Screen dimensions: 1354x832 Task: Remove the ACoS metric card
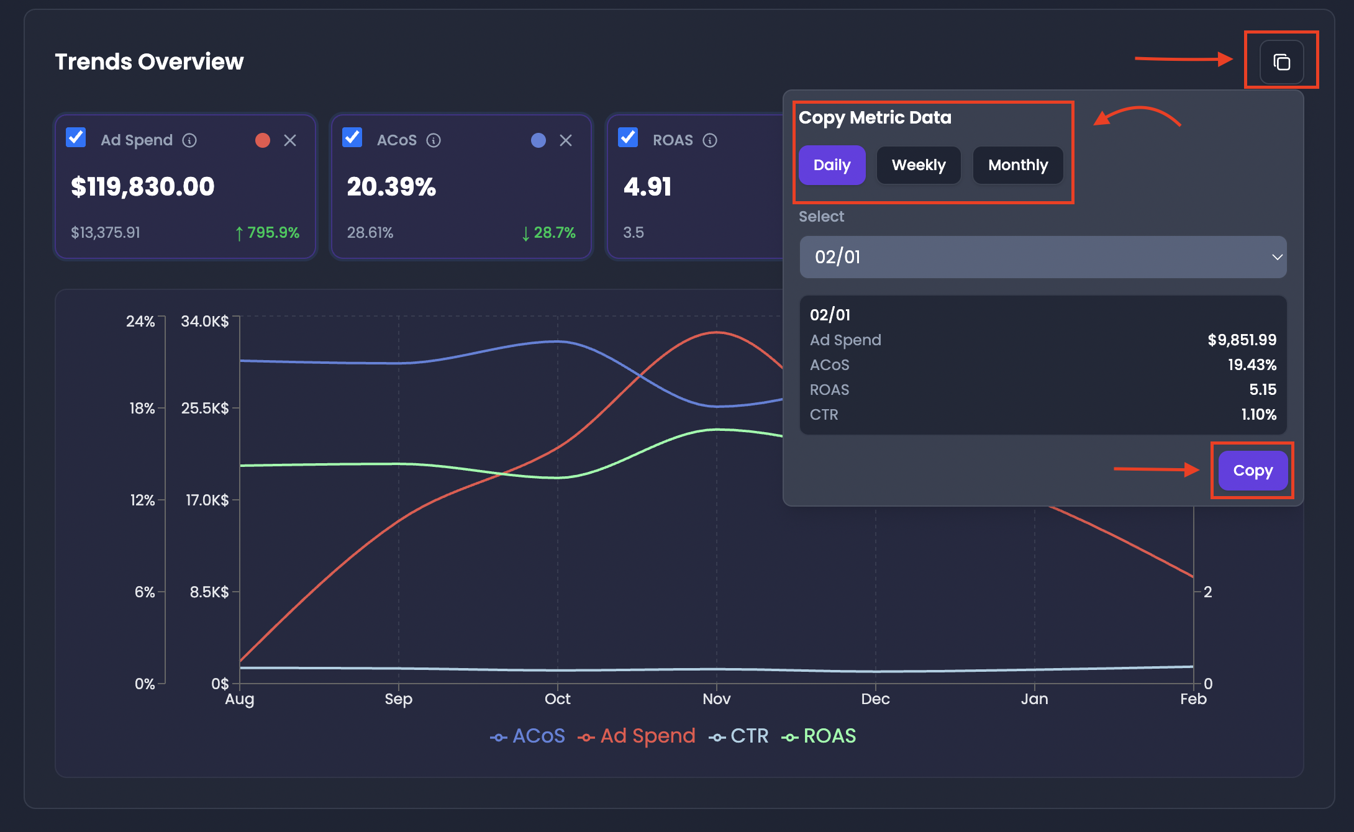(x=566, y=140)
